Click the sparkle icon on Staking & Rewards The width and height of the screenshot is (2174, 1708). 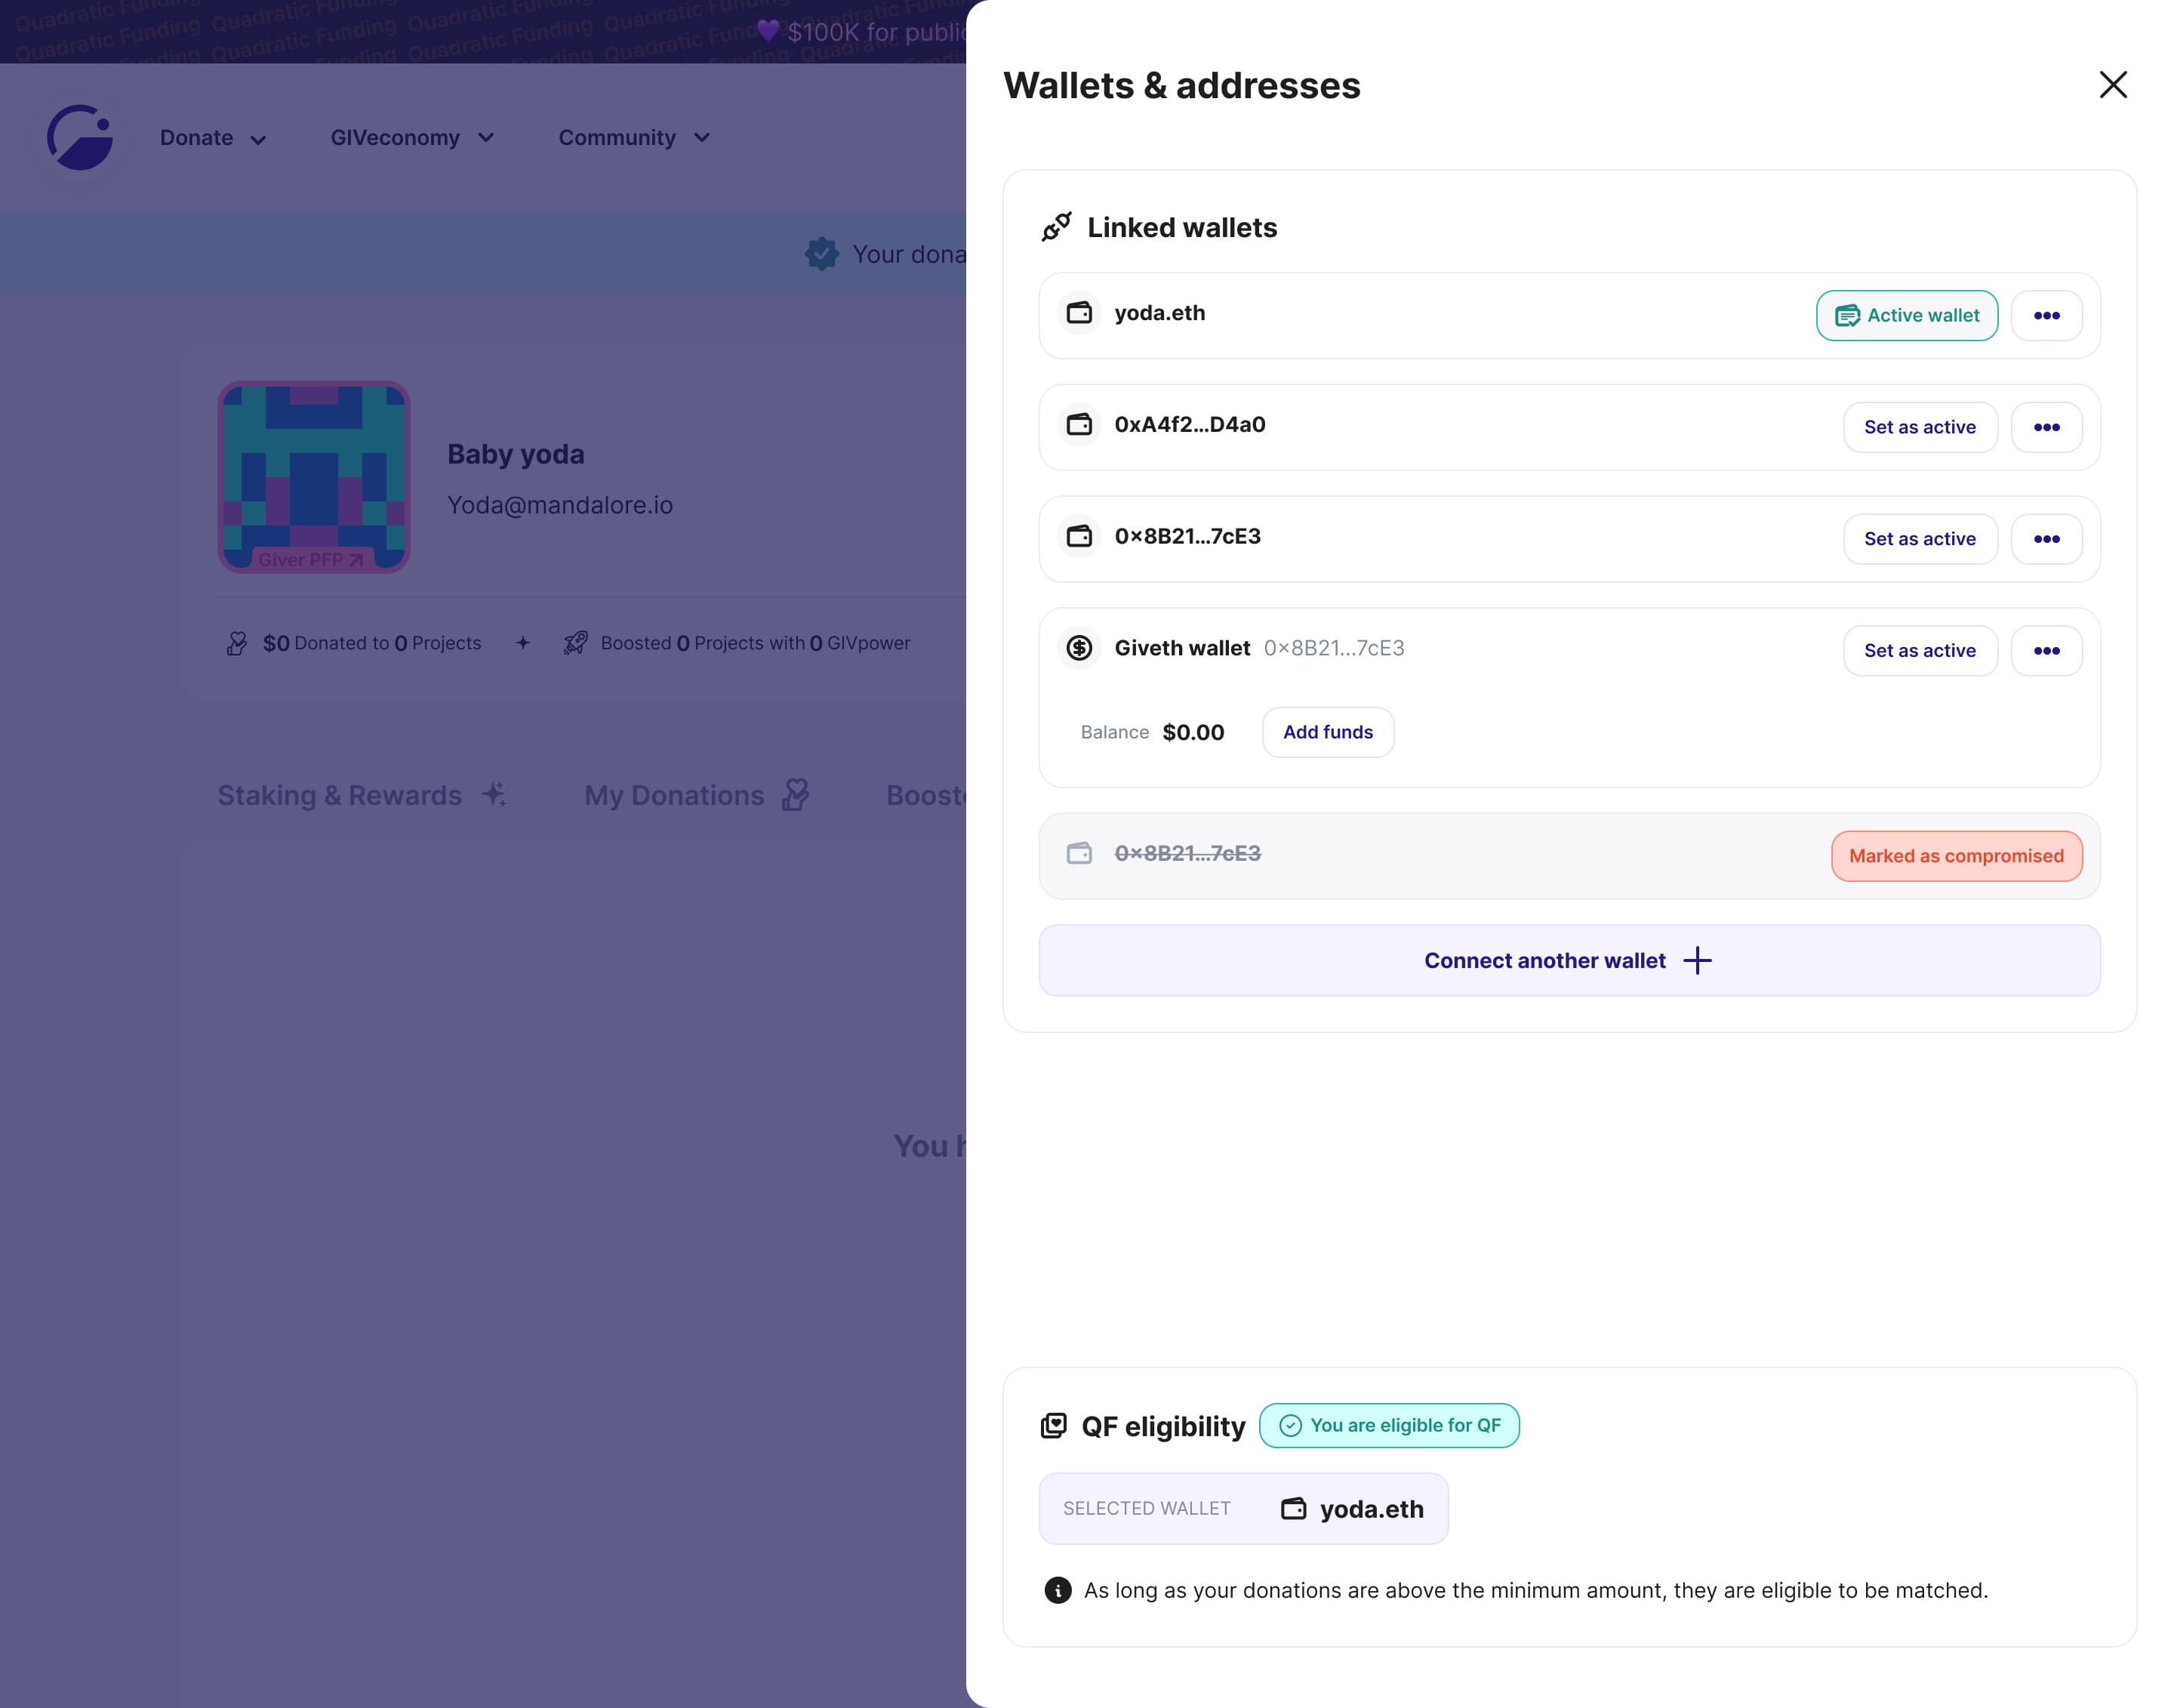point(494,795)
